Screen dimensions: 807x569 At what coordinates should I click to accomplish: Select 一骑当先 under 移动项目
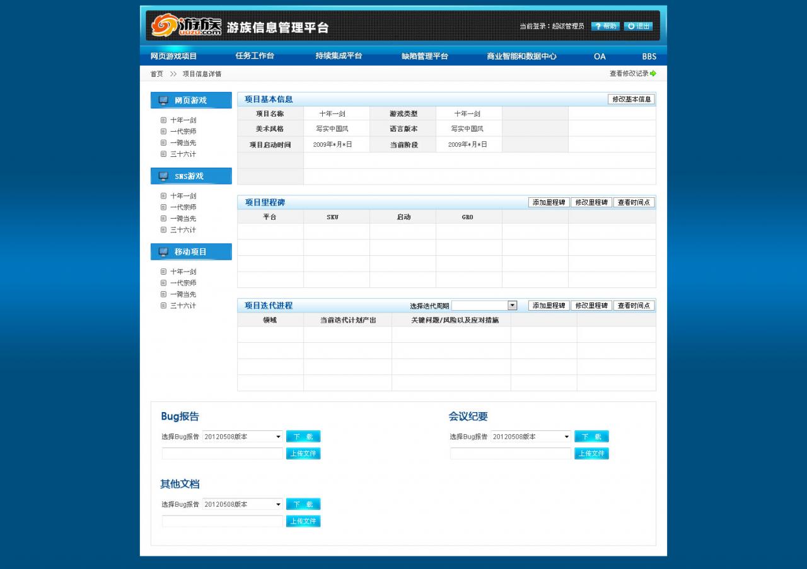[183, 294]
